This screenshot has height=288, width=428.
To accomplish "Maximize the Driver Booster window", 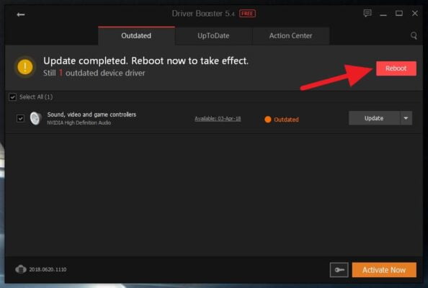I will (x=399, y=14).
